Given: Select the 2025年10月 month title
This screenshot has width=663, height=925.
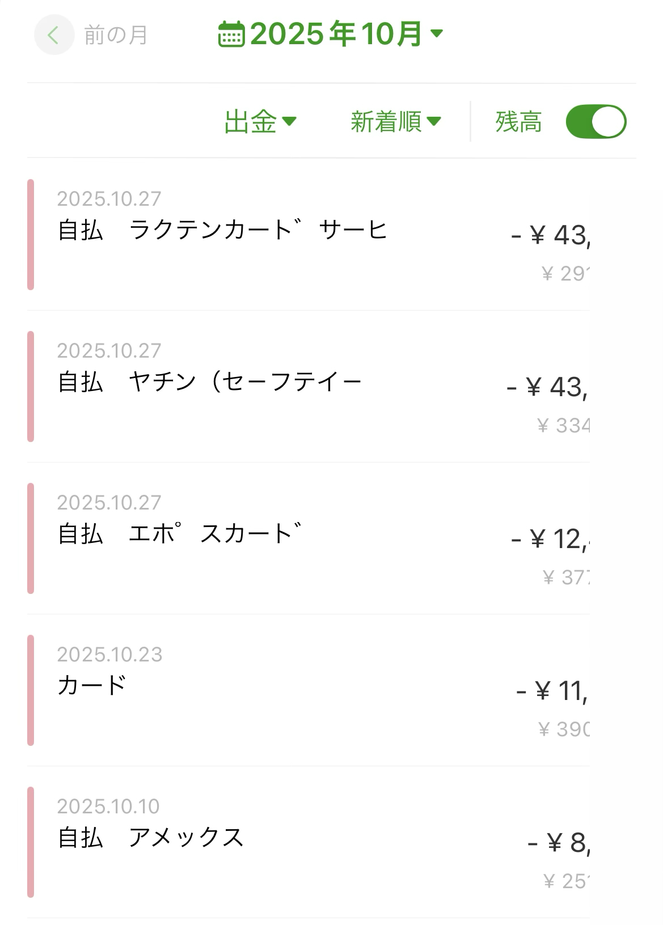Looking at the screenshot, I should pyautogui.click(x=336, y=34).
